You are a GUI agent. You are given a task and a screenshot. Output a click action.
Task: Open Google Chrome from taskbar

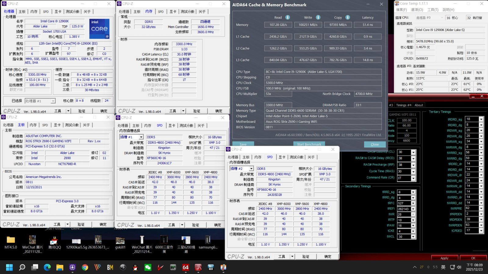pos(85,267)
